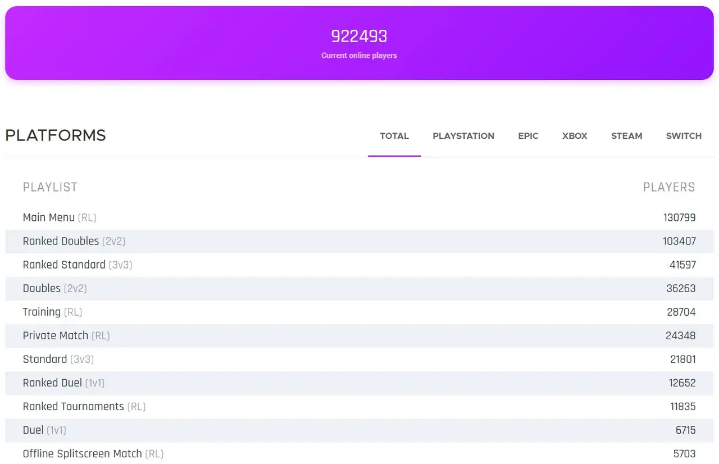Select the Private Match (RL) row
719x464 pixels.
359,335
